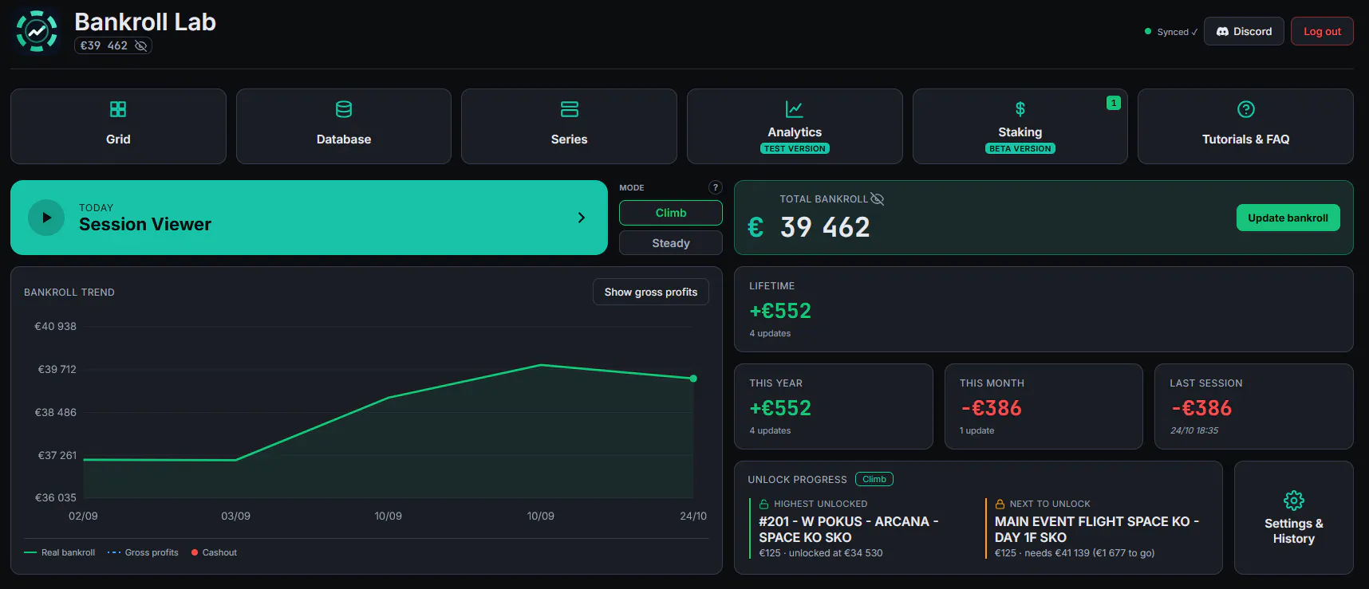The width and height of the screenshot is (1369, 589).
Task: Expand Session Viewer with the chevron arrow
Action: (x=582, y=218)
